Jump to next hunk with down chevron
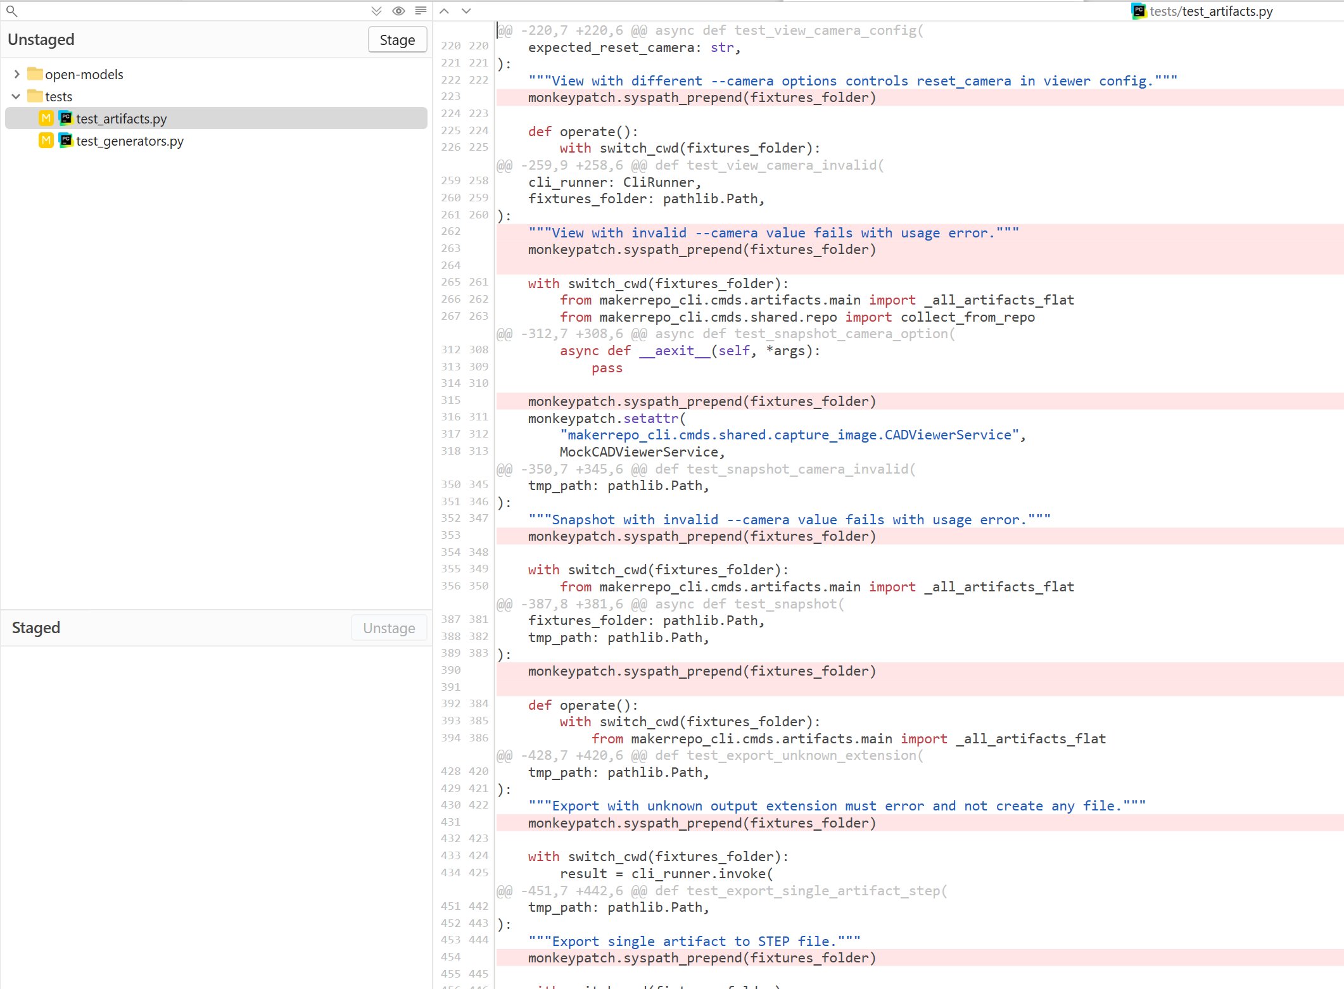Viewport: 1344px width, 989px height. (x=466, y=11)
